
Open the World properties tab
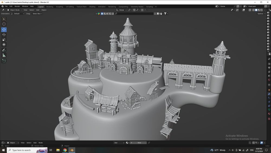(269, 80)
